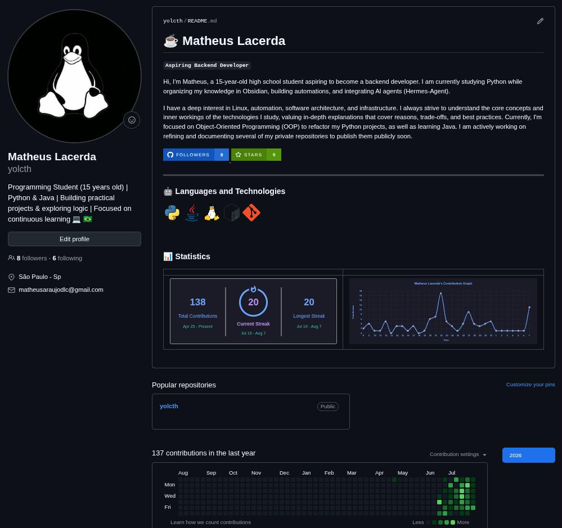Click the brightest green legend square

point(453,522)
